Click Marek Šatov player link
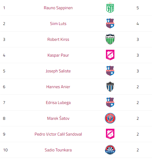This screenshot has height=159, width=152. (x=58, y=118)
